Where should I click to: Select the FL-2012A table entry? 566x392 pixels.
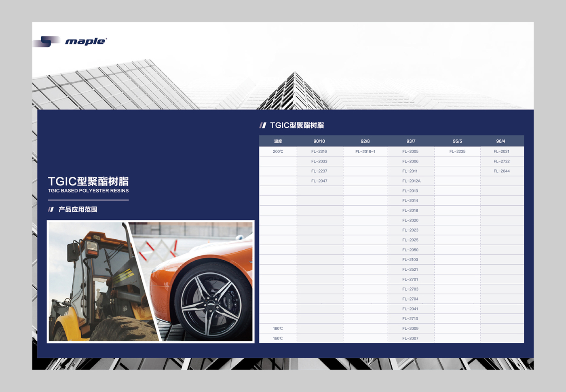411,181
